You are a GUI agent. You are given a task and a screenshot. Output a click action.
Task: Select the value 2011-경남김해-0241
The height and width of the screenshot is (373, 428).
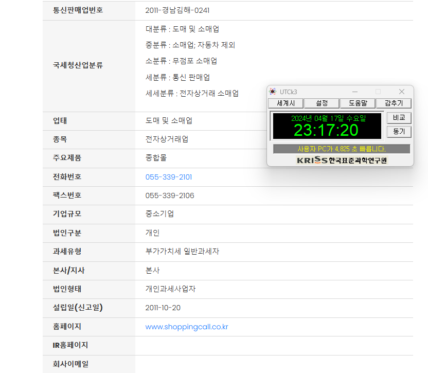pyautogui.click(x=177, y=10)
